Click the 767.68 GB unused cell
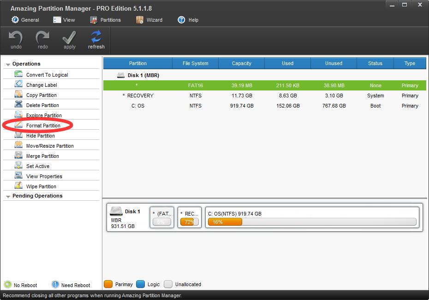Viewport: 429px width, 300px height. coord(334,106)
